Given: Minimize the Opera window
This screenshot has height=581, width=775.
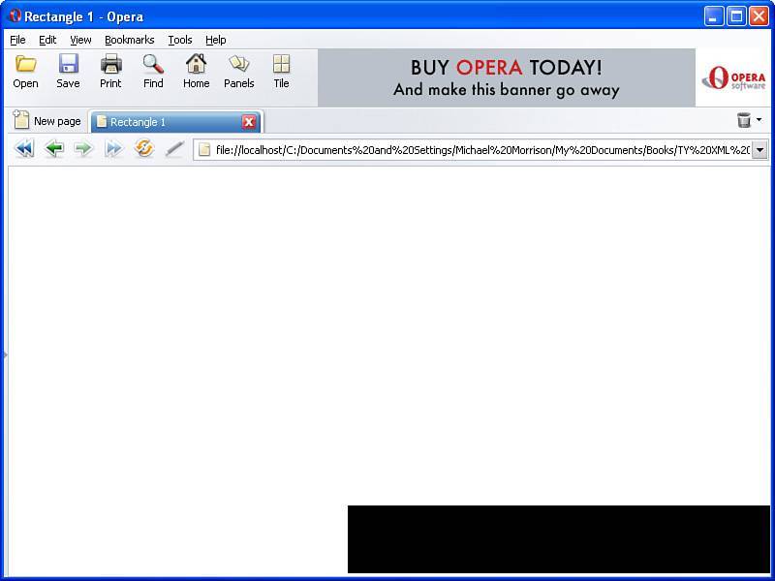Looking at the screenshot, I should point(713,16).
